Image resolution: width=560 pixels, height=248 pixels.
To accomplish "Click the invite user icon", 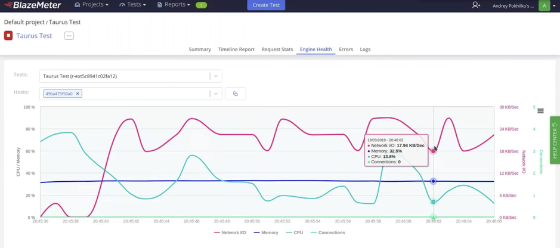I will tap(476, 5).
